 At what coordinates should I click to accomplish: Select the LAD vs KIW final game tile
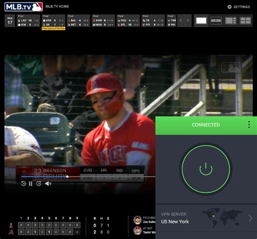click(x=28, y=21)
